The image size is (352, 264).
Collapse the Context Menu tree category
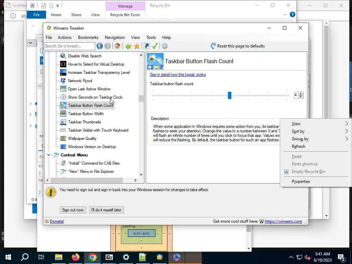click(x=48, y=155)
